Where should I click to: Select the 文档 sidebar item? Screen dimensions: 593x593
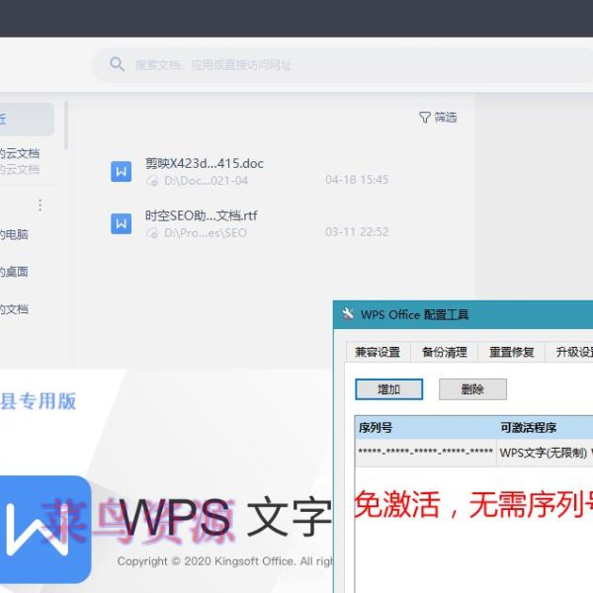pyautogui.click(x=14, y=309)
